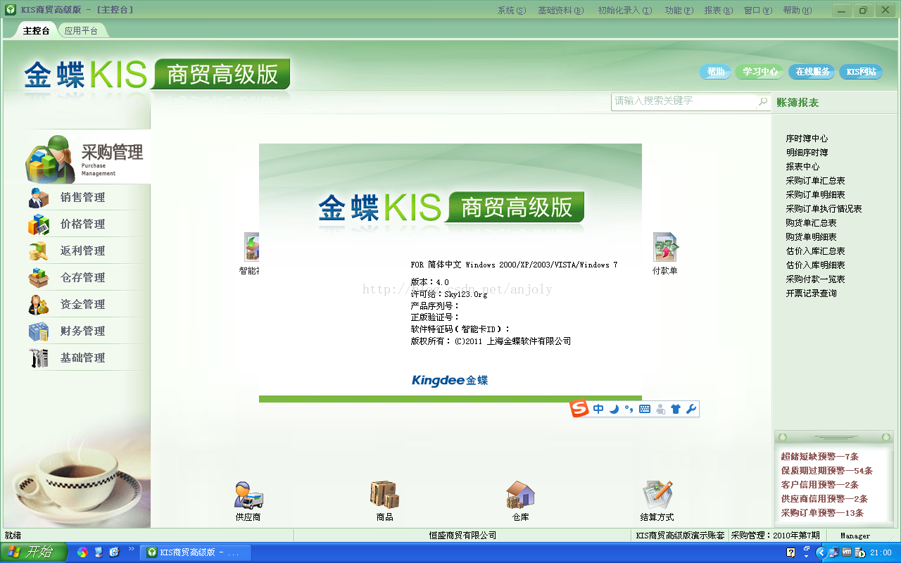Screen dimensions: 901x563
Task: Open 开票记录查询 link
Action: click(x=811, y=293)
